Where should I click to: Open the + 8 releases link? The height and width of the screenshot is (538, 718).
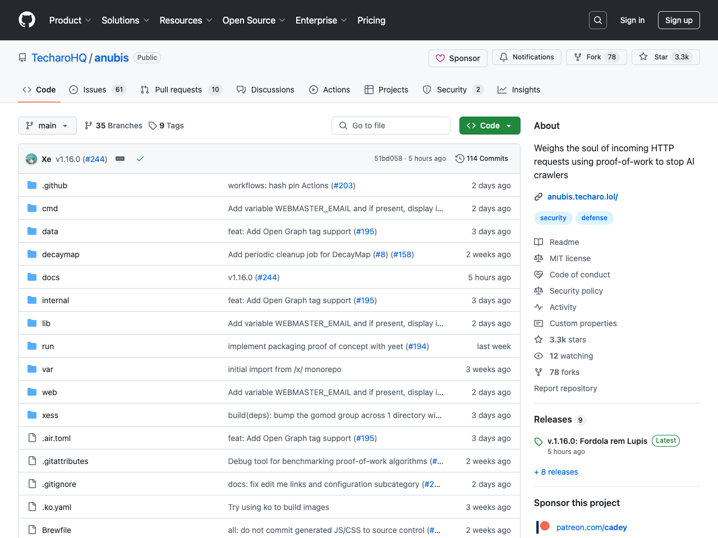(556, 472)
